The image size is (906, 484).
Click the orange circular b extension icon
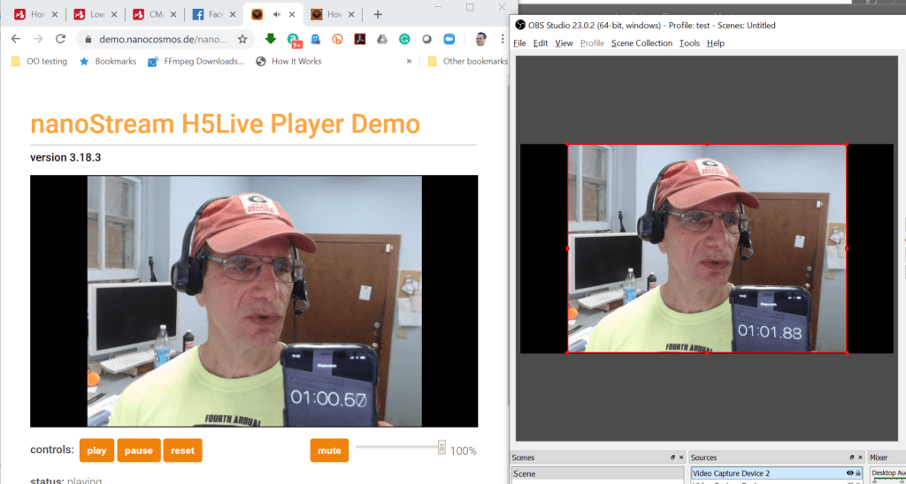pos(338,39)
